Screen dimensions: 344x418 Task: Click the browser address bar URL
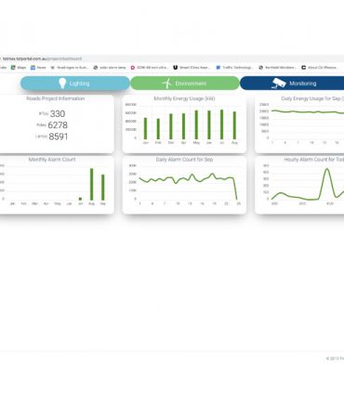tap(42, 59)
